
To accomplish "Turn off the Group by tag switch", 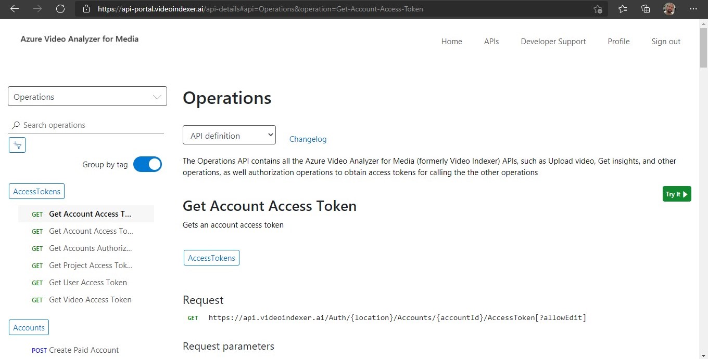I will pyautogui.click(x=147, y=164).
